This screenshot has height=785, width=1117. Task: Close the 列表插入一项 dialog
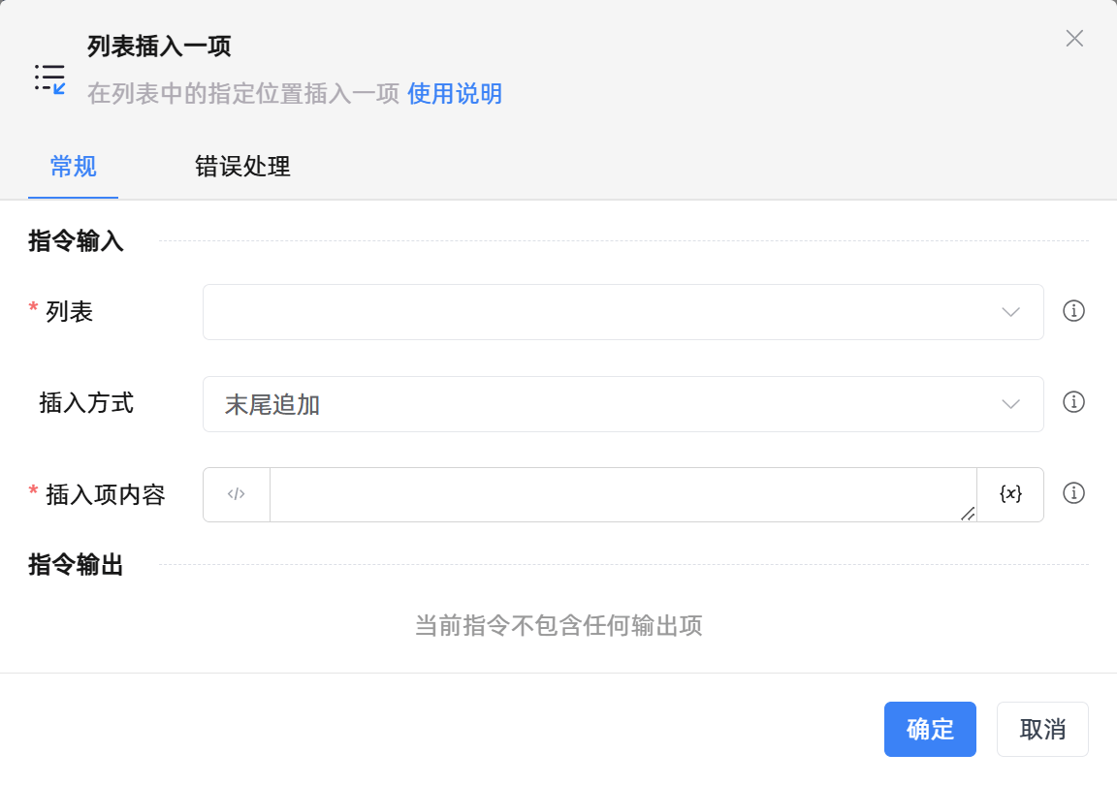pyautogui.click(x=1074, y=39)
